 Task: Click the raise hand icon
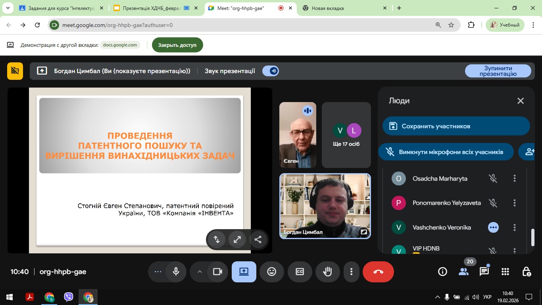click(x=327, y=272)
